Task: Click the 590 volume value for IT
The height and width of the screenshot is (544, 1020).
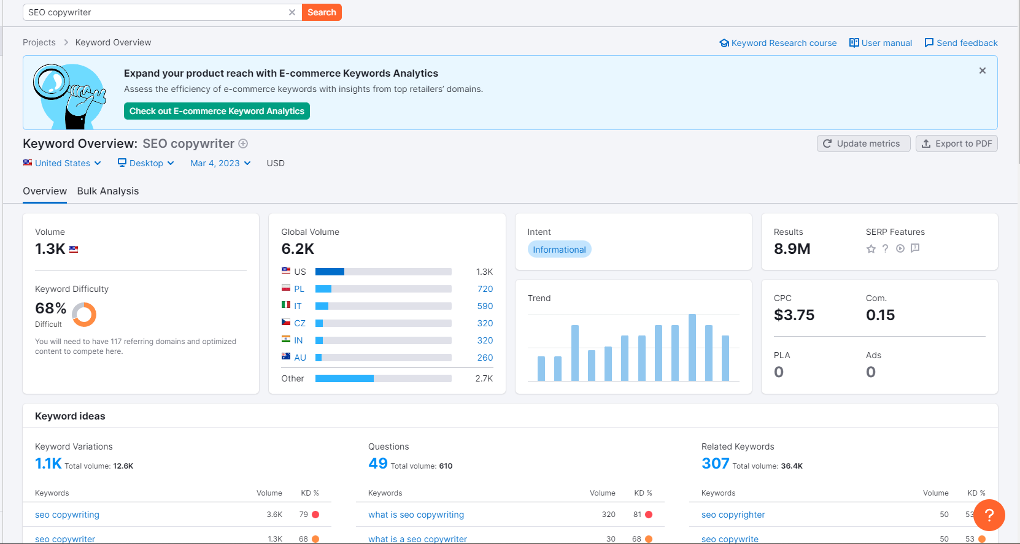Action: 485,306
